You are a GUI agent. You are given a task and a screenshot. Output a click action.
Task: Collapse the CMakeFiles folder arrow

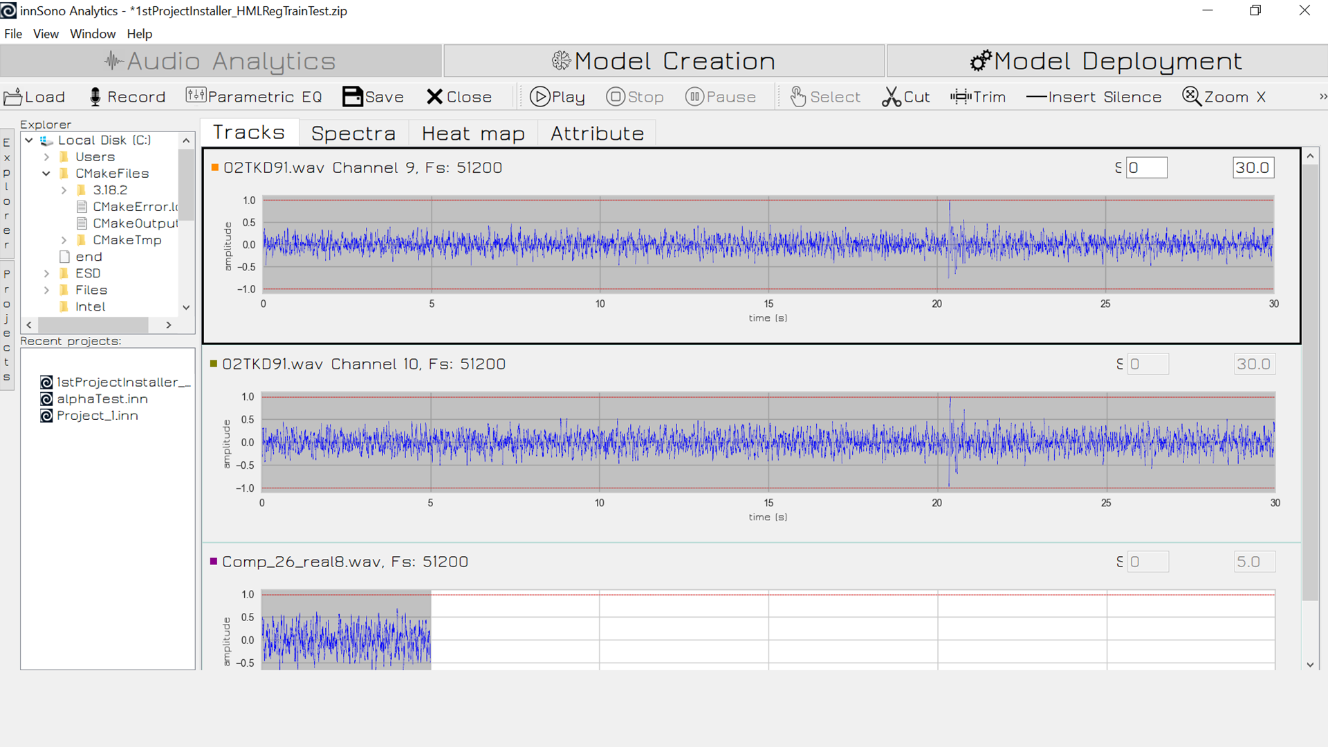tap(46, 174)
